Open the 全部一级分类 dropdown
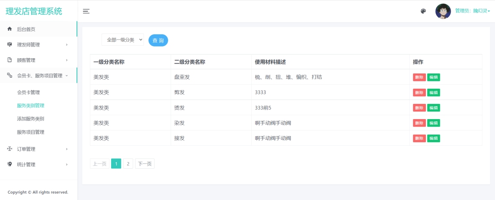The image size is (495, 200). coord(123,40)
